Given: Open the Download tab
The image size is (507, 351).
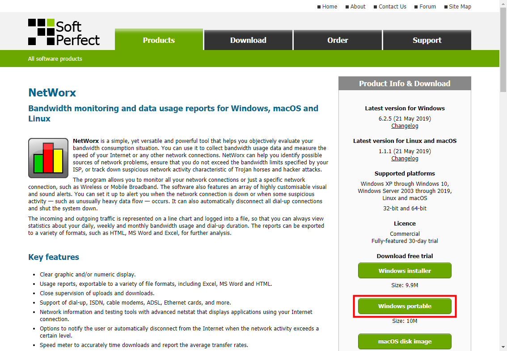Looking at the screenshot, I should (x=248, y=40).
